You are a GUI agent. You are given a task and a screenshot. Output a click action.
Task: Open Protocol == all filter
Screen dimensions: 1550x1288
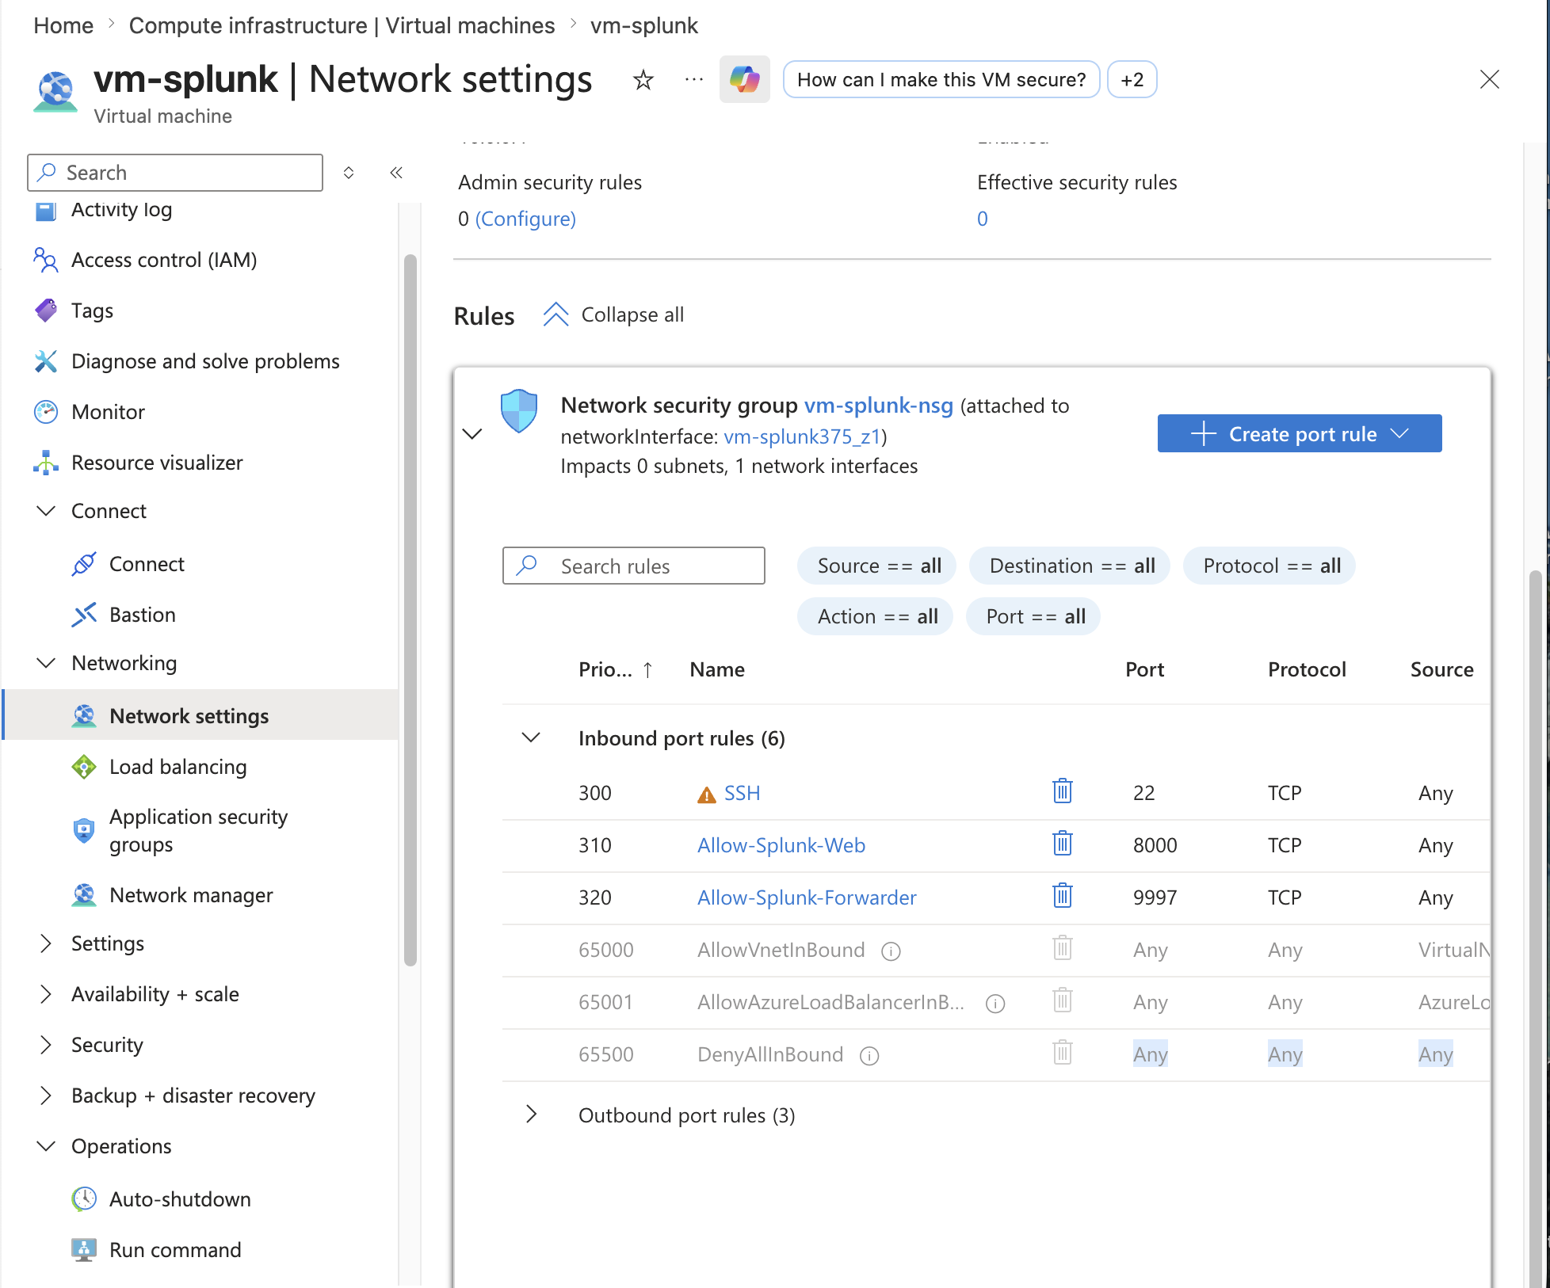1269,566
